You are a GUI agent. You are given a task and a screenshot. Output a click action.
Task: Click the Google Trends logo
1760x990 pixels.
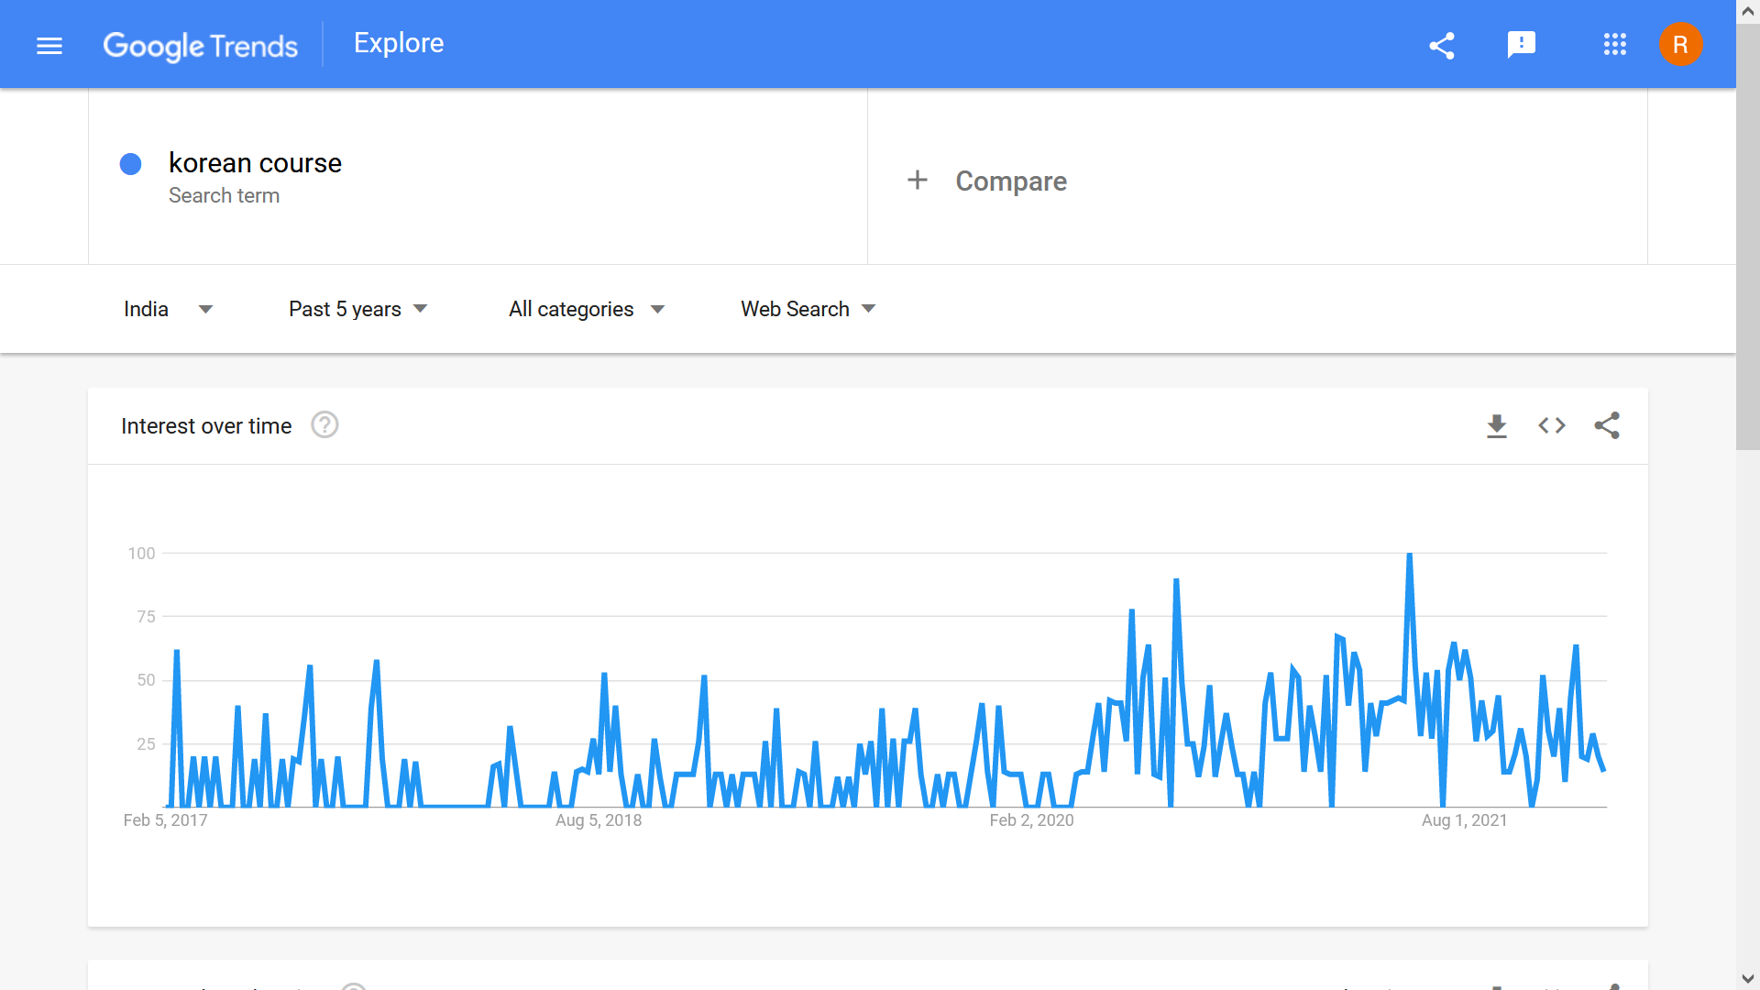tap(200, 45)
